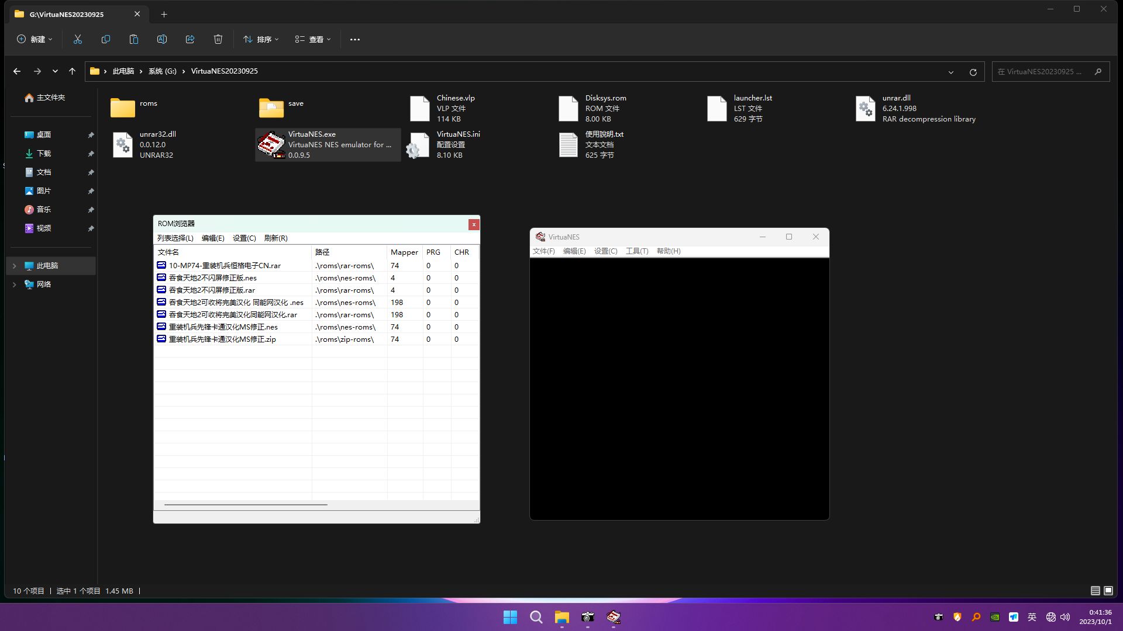1123x631 pixels.
Task: Expand 此电脑 tree node
Action: [x=15, y=266]
